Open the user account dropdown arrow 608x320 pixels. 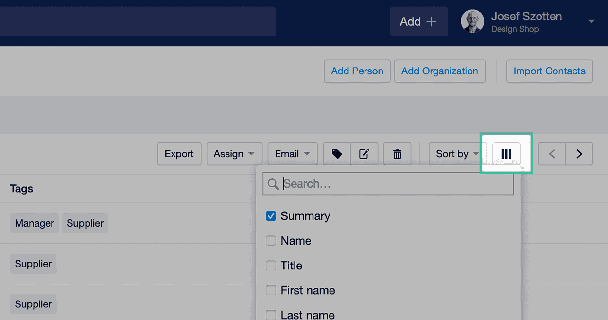tap(591, 22)
